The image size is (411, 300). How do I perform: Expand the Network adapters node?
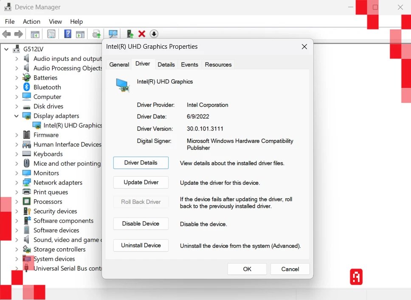pyautogui.click(x=17, y=183)
